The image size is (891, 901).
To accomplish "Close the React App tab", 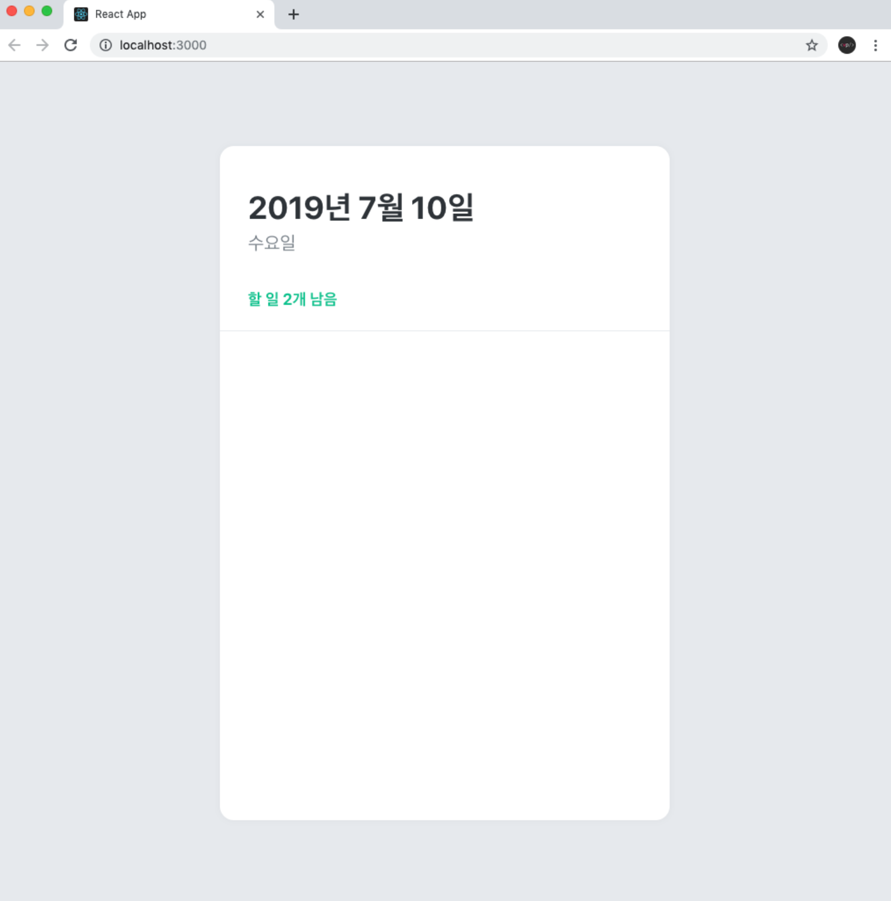I will pos(260,14).
